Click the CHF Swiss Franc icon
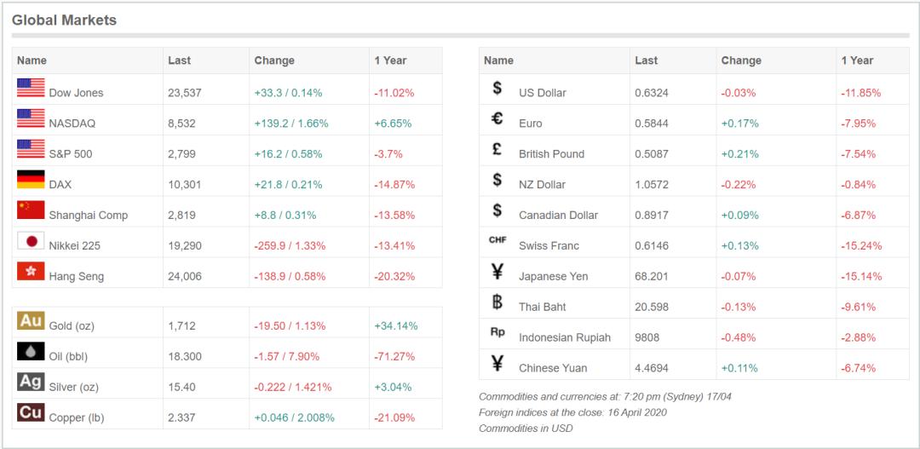 pyautogui.click(x=497, y=240)
